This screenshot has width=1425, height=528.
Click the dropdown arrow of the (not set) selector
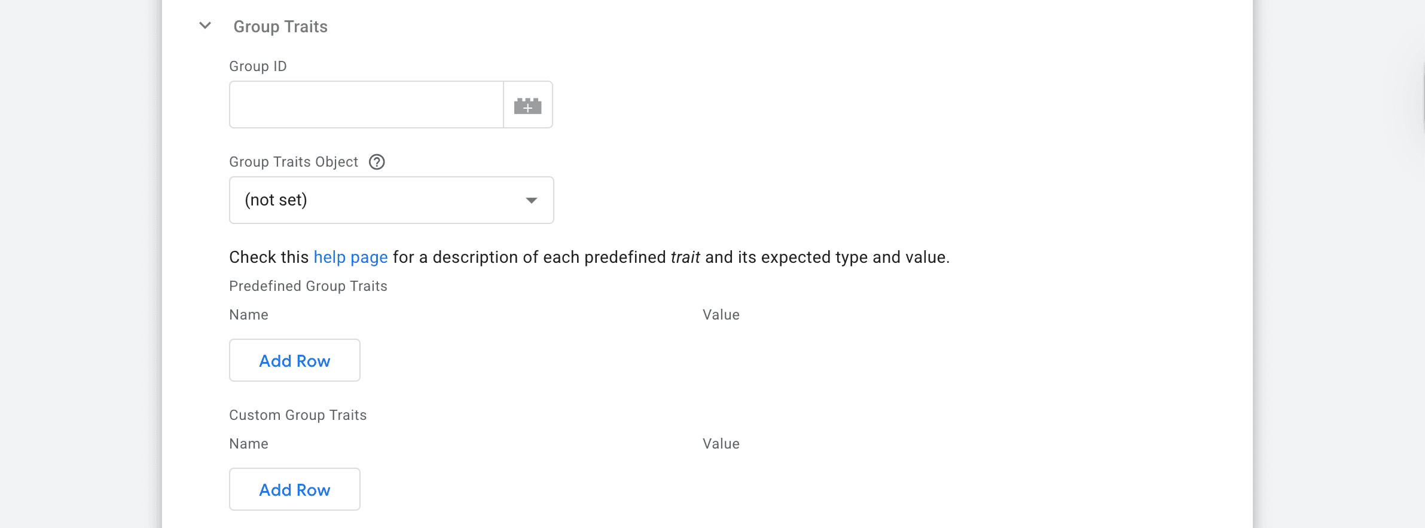coord(533,200)
